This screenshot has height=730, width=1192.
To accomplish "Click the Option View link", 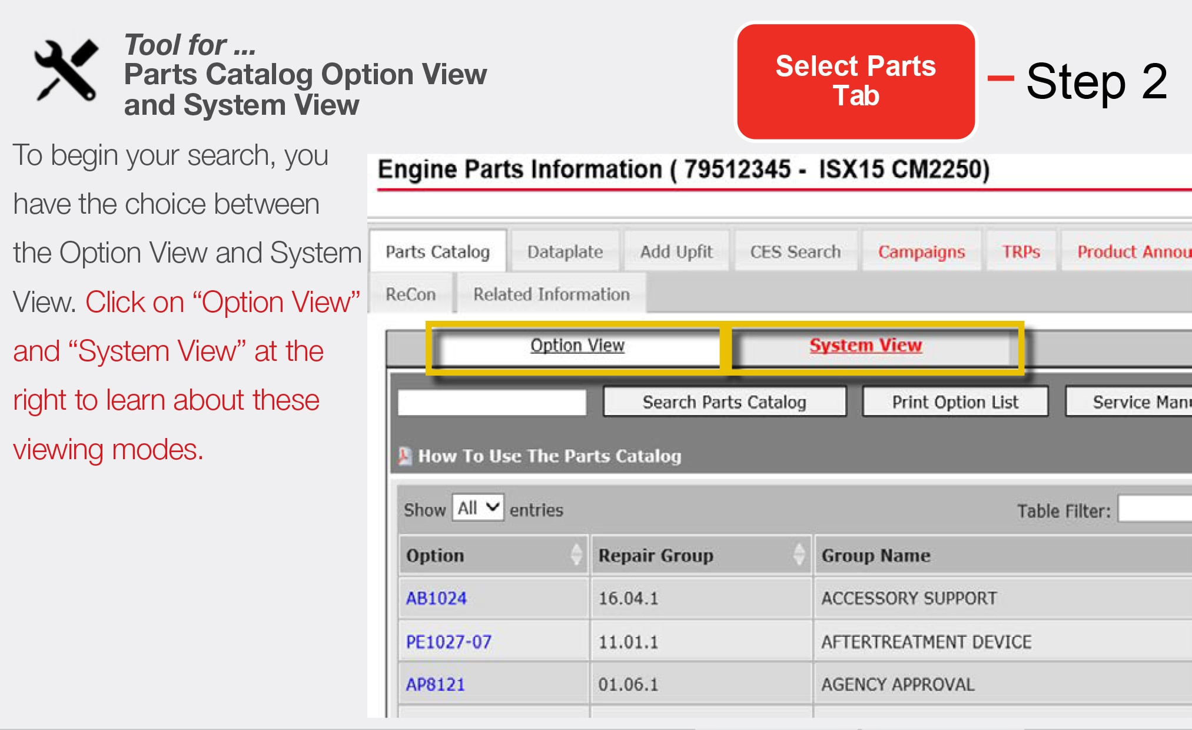I will coord(577,346).
